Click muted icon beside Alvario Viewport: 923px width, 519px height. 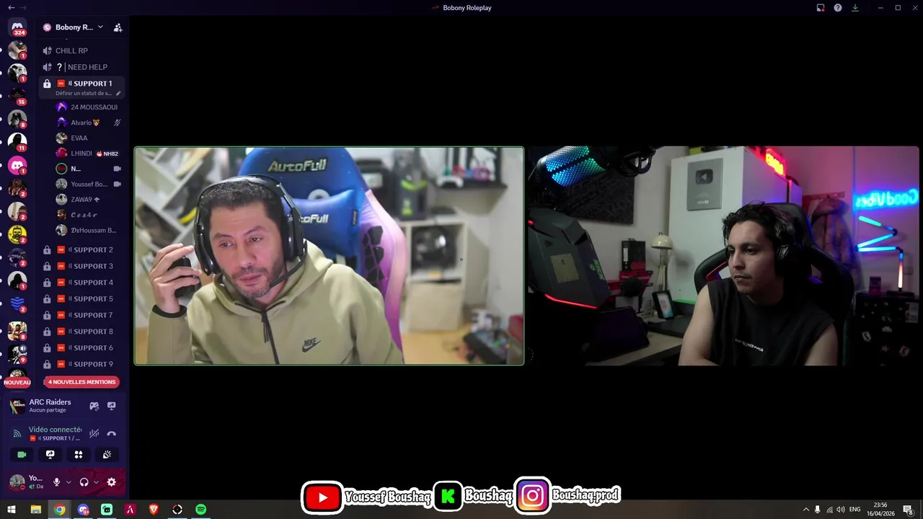click(117, 123)
